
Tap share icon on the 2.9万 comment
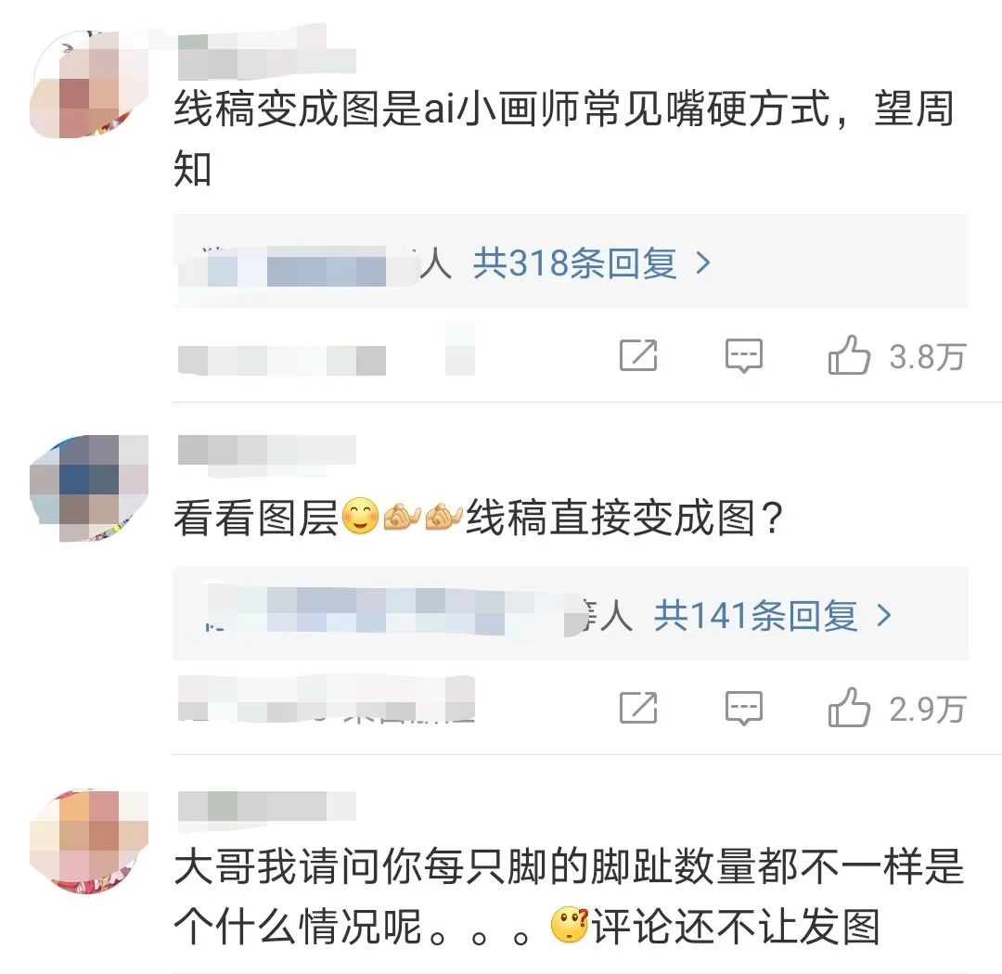[x=638, y=708]
